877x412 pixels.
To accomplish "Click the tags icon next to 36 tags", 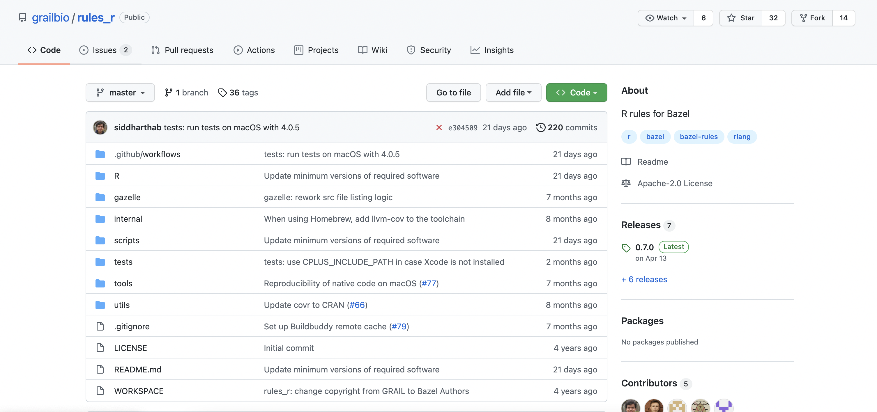I will 222,93.
